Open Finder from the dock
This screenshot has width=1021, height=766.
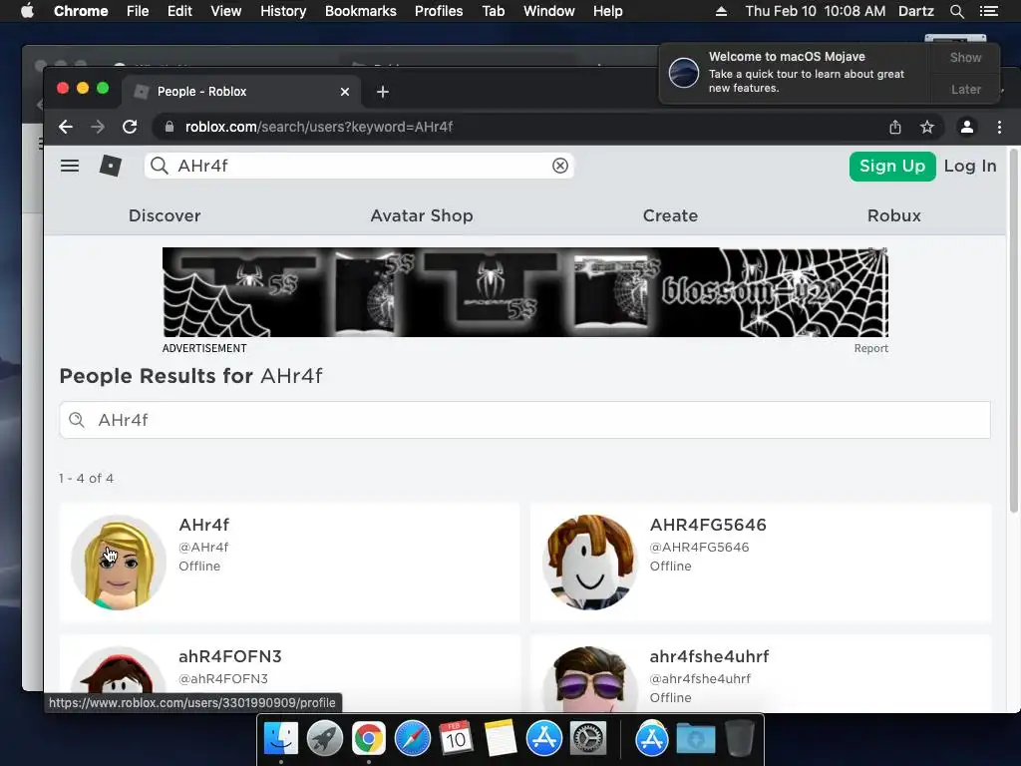[x=280, y=739]
